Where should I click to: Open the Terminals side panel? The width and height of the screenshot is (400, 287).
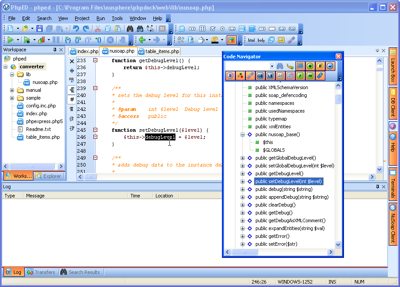pos(393,184)
